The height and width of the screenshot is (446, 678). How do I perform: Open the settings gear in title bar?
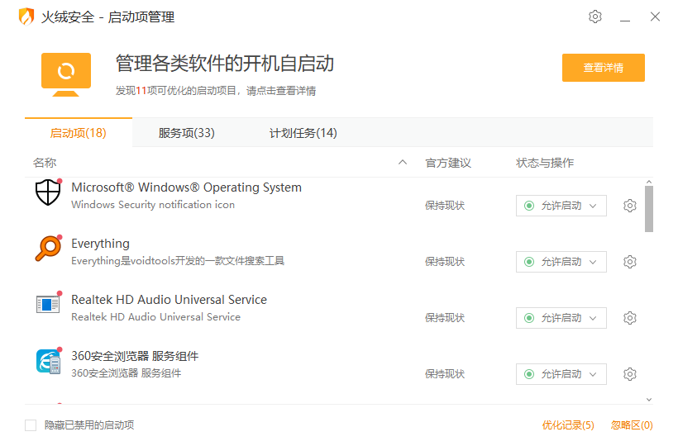[595, 17]
